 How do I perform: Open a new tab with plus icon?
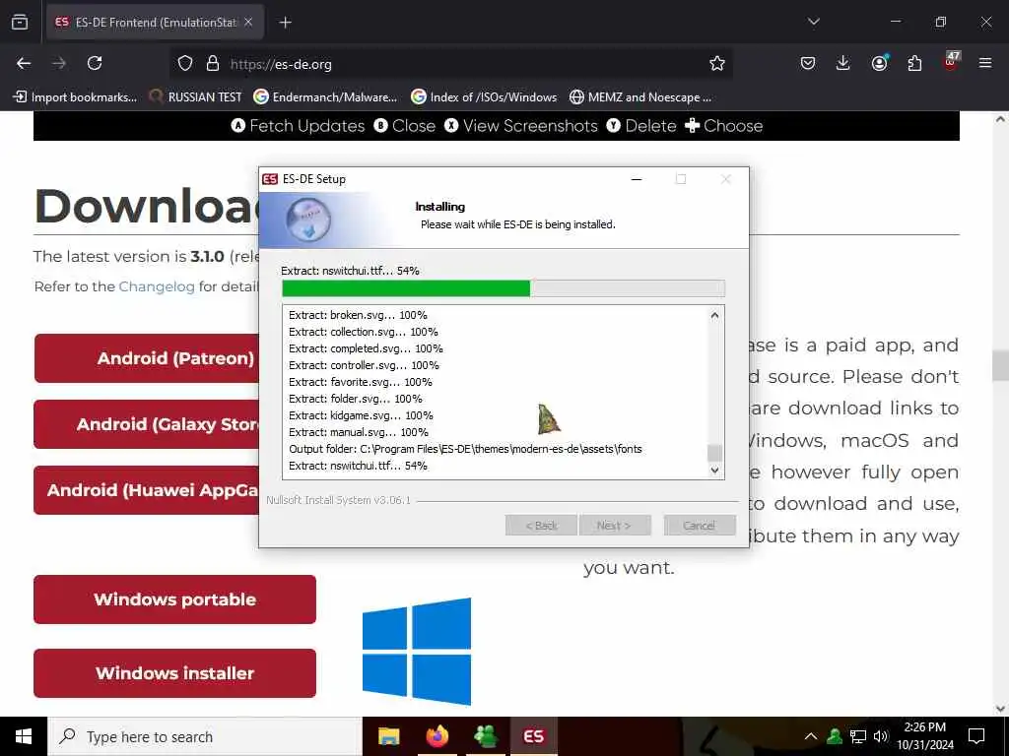pyautogui.click(x=285, y=23)
